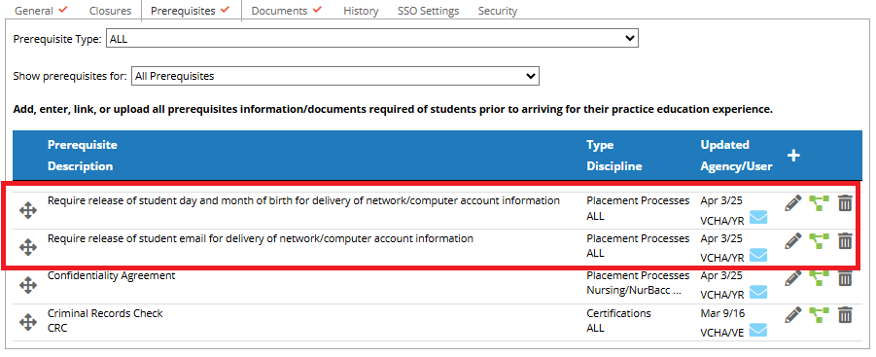This screenshot has width=876, height=357.
Task: Open the History tab
Action: pyautogui.click(x=361, y=11)
